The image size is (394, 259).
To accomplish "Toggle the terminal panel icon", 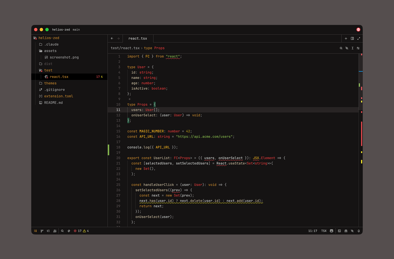I will click(339, 231).
